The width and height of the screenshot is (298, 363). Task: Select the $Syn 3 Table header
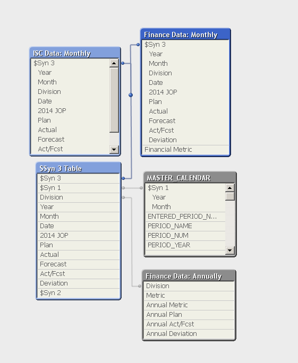coord(78,168)
